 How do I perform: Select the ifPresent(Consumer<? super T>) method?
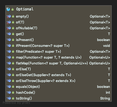pos(58,46)
